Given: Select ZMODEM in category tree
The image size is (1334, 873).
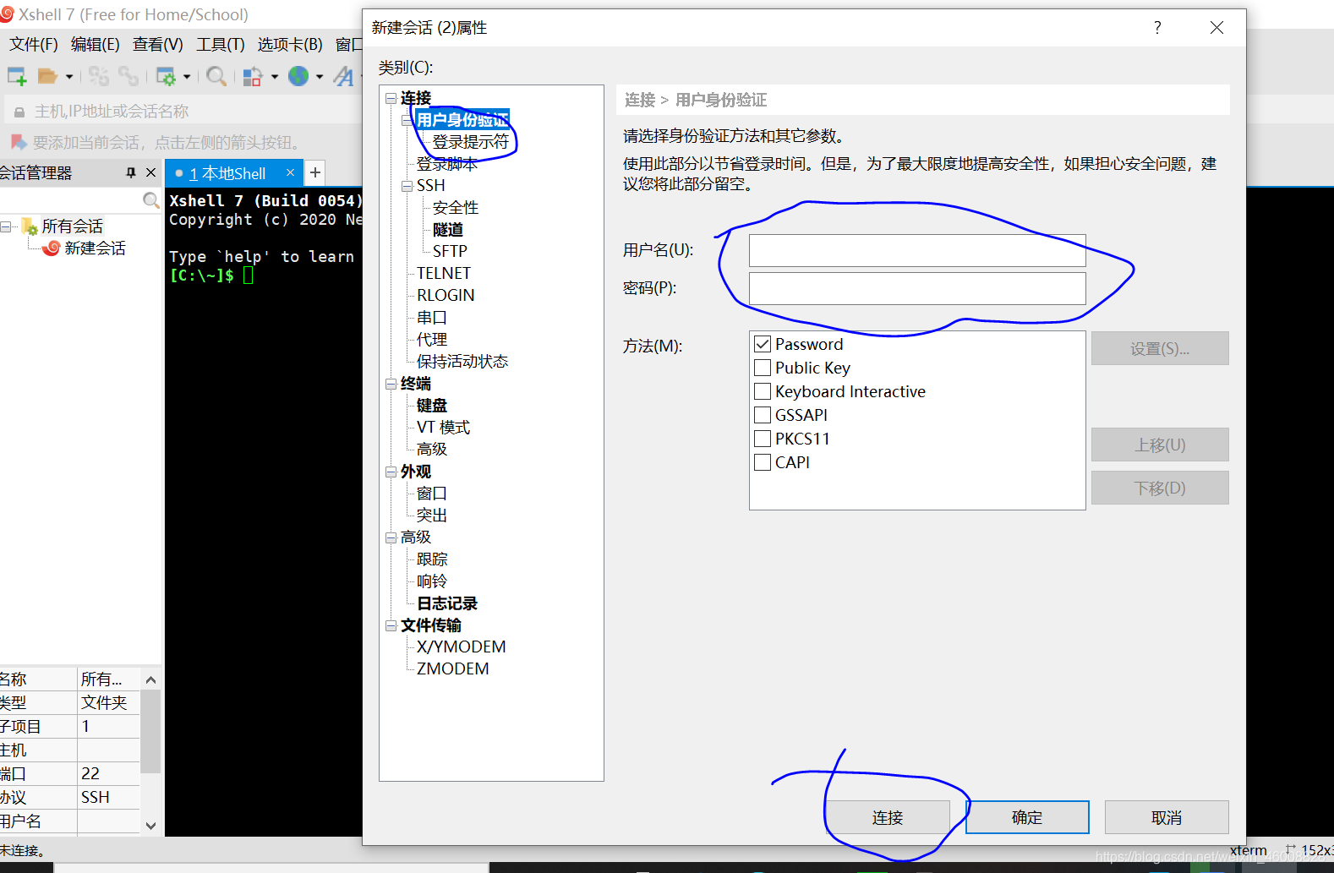Looking at the screenshot, I should point(453,668).
